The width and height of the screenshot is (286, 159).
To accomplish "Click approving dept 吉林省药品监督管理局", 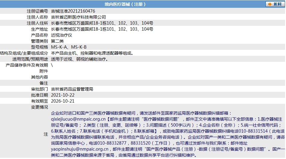I will pyautogui.click(x=72, y=89).
